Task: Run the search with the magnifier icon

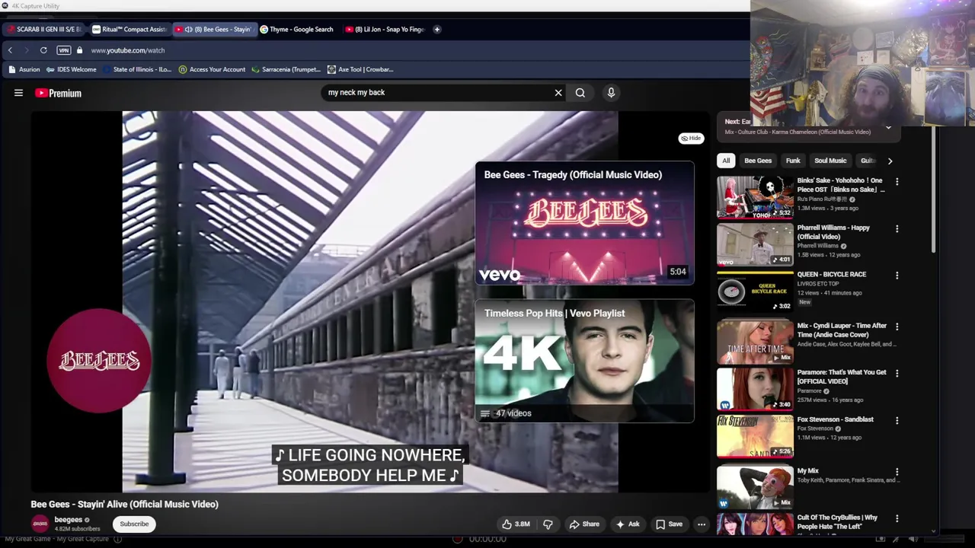Action: click(580, 93)
